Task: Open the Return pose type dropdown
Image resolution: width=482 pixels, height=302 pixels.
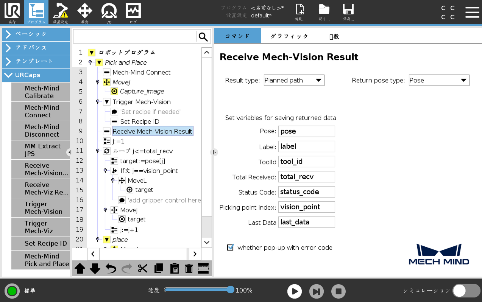Action: (x=439, y=80)
